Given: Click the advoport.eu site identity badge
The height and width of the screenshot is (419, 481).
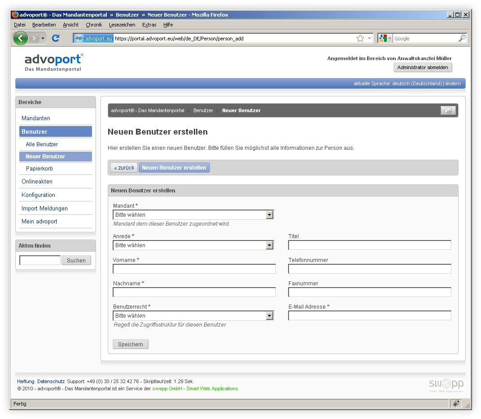Looking at the screenshot, I should (x=94, y=38).
